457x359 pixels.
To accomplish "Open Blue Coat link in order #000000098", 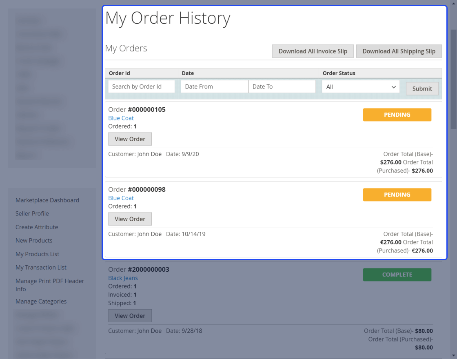I will click(x=121, y=198).
